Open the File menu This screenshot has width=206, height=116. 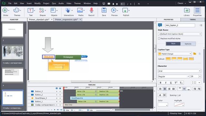[10, 4]
